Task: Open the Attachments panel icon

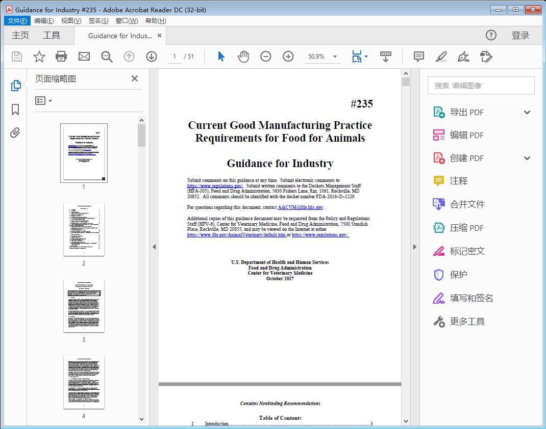Action: [x=15, y=132]
